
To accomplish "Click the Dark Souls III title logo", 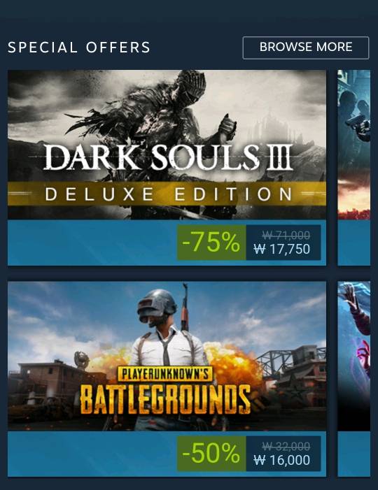I will [x=168, y=157].
